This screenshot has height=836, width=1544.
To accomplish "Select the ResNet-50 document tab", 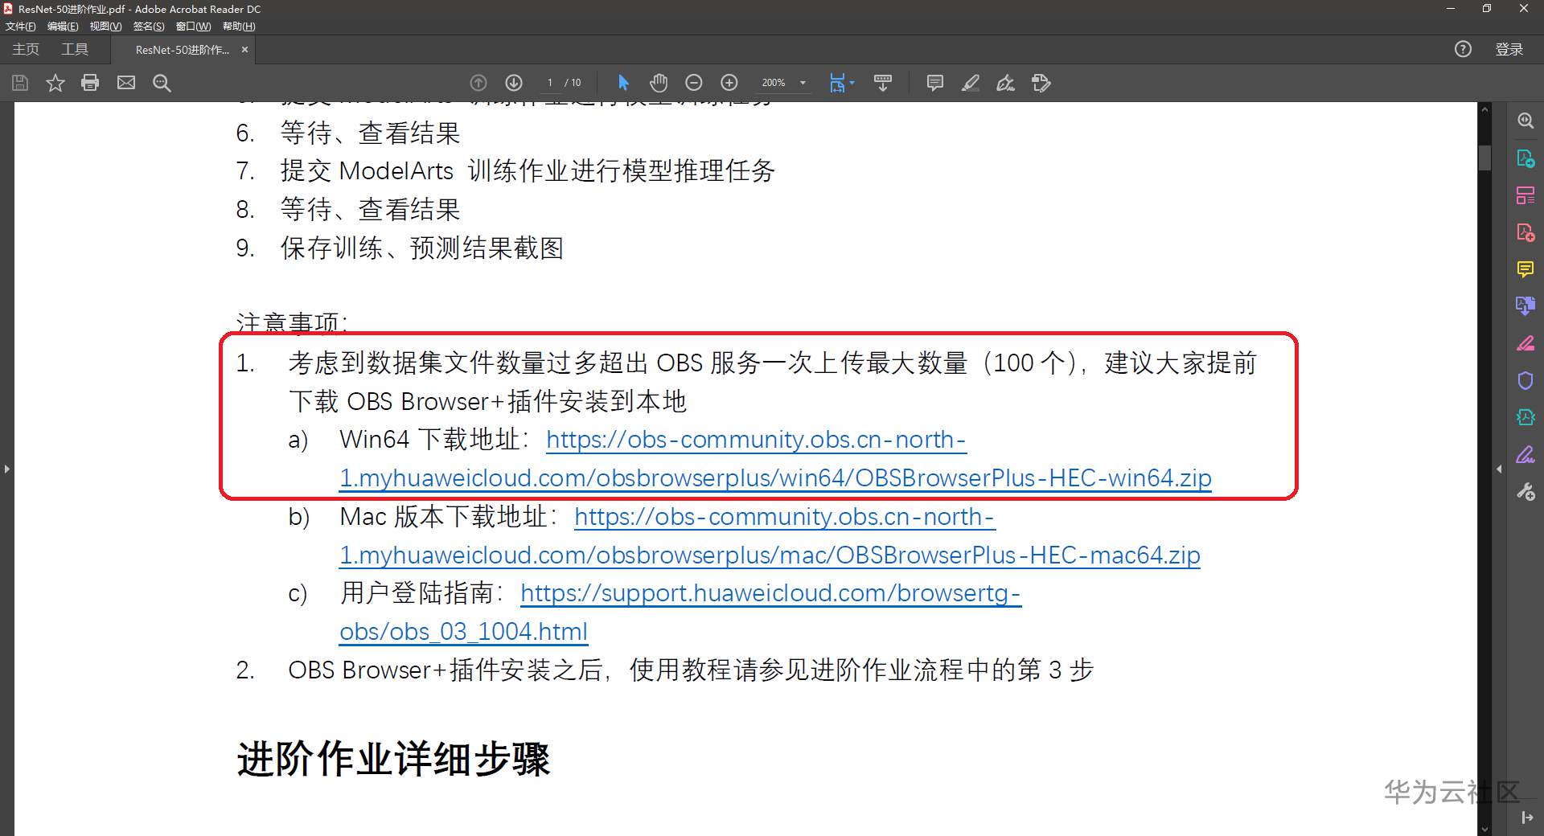I will (183, 50).
